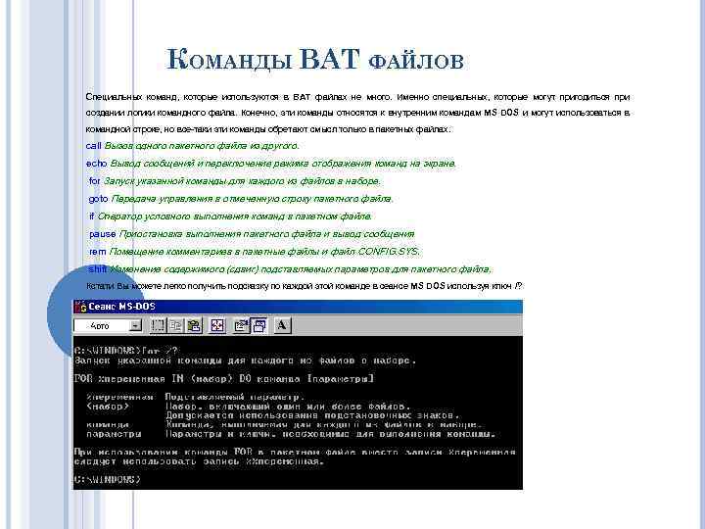Click the 'for' command in the list
Screen dimensions: 705x529
point(94,181)
